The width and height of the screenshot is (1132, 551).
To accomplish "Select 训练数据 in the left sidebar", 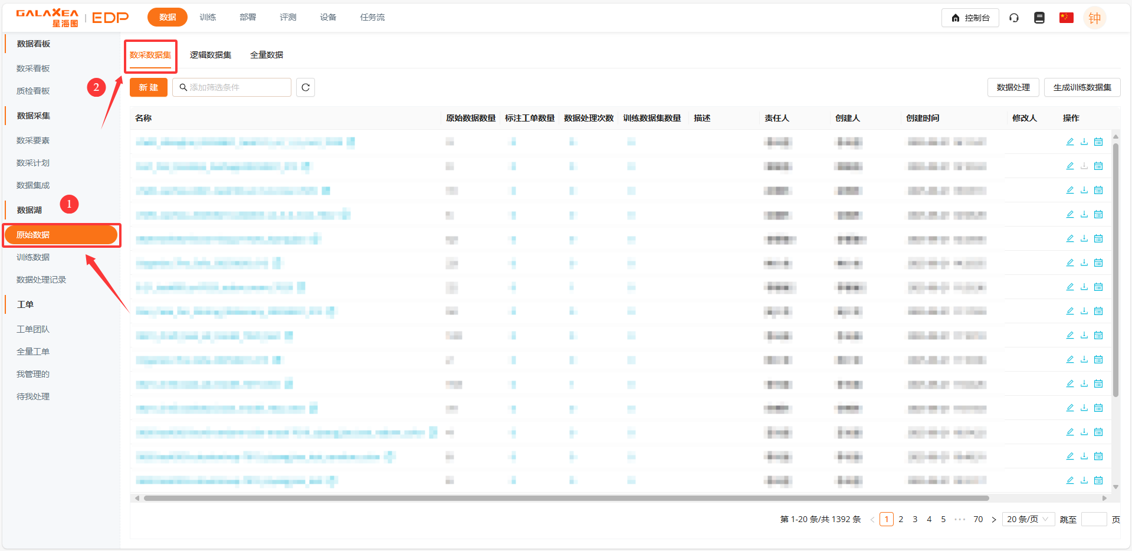I will (x=33, y=257).
